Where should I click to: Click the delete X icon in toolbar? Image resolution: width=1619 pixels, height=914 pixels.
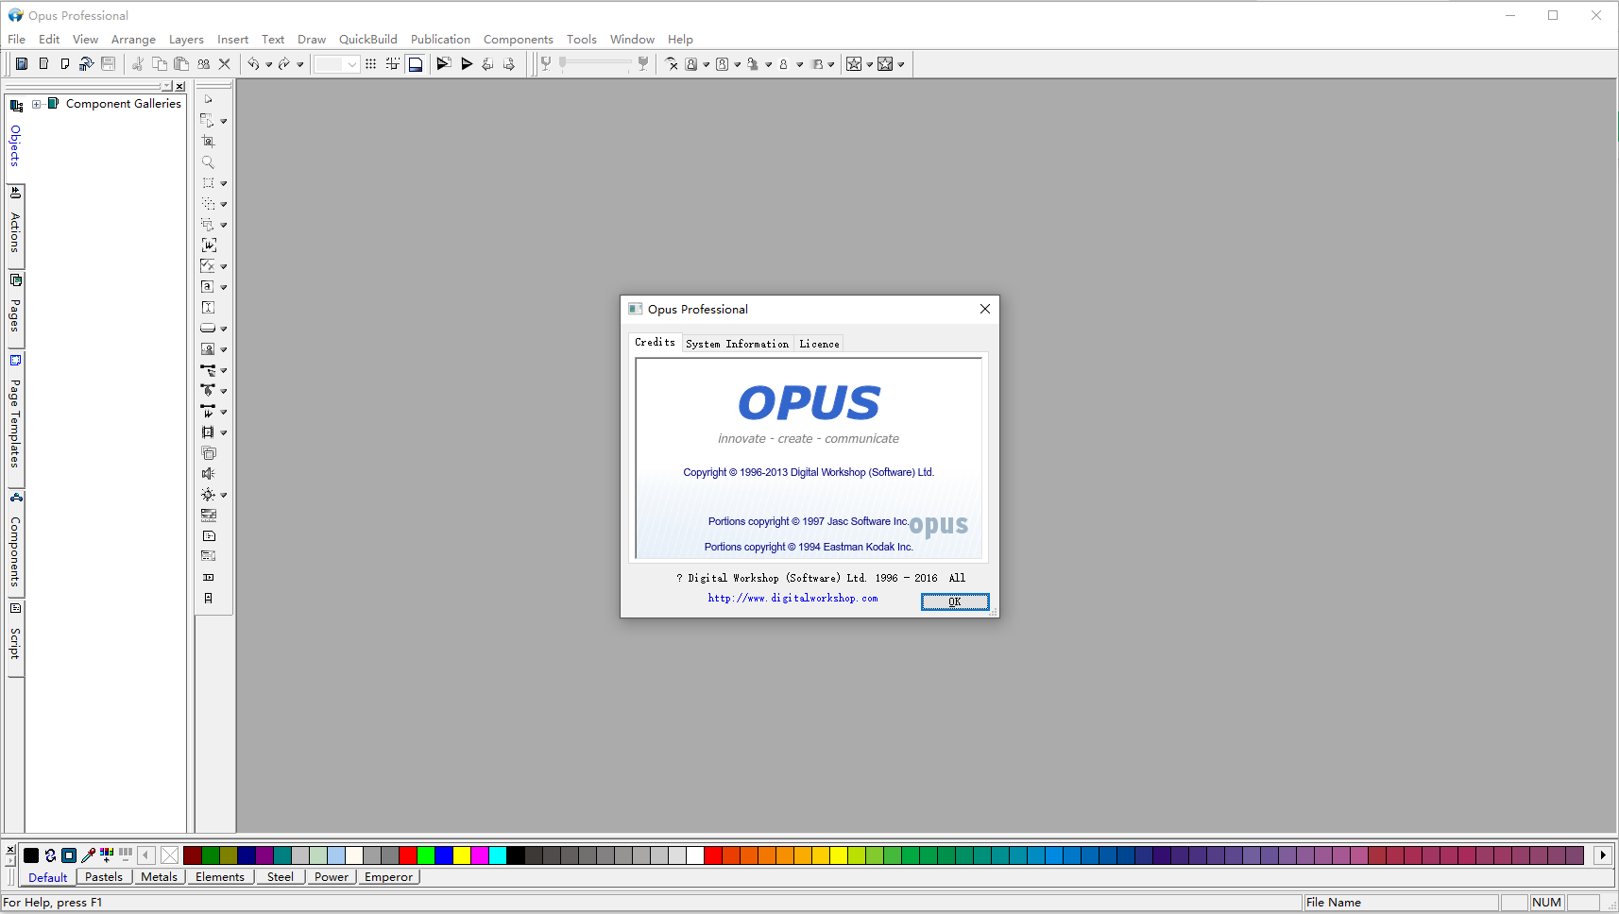point(225,64)
